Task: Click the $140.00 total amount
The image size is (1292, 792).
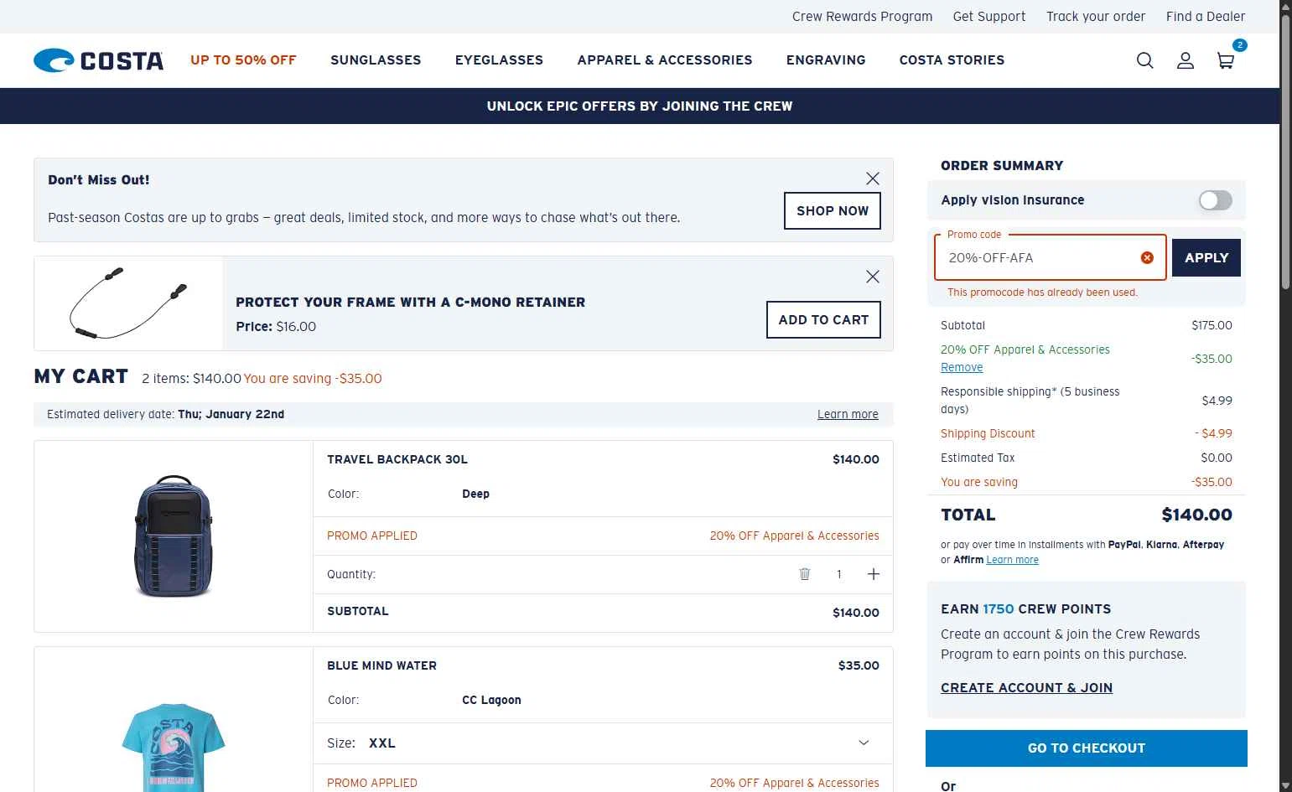Action: 1196,515
